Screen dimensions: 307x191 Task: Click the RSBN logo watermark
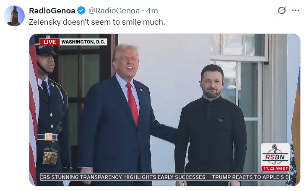275,155
